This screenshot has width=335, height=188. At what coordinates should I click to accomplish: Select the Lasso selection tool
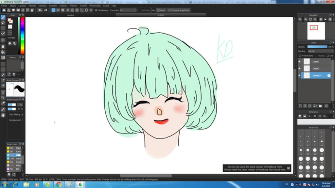tap(3, 70)
